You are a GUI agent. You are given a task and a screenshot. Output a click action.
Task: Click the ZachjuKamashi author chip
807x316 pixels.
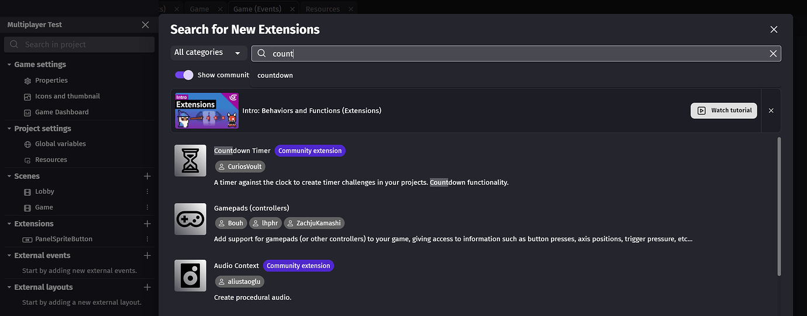(x=314, y=223)
